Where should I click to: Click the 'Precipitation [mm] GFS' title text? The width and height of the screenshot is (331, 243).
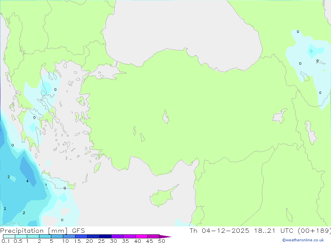point(42,231)
